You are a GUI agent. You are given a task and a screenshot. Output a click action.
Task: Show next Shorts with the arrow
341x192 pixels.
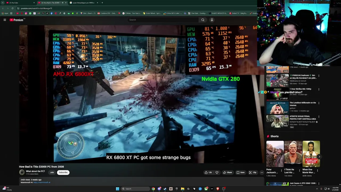point(319,157)
